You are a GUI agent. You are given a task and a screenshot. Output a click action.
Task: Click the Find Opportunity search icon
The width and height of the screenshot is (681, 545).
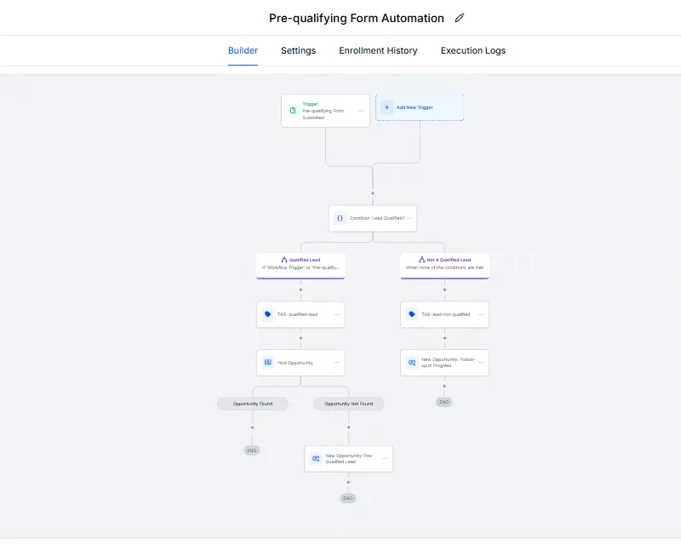point(268,363)
